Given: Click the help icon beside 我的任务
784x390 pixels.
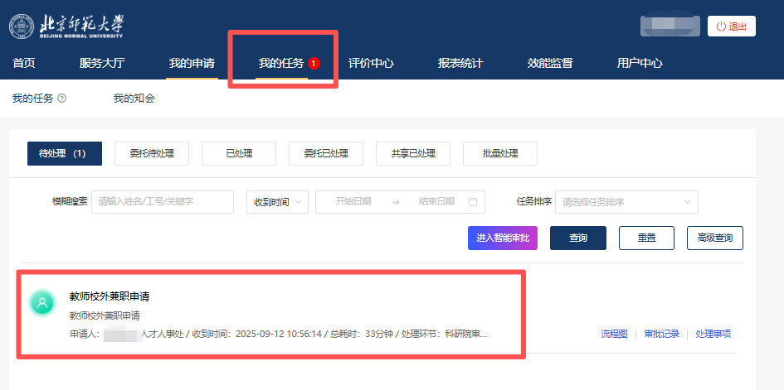Looking at the screenshot, I should pyautogui.click(x=62, y=99).
